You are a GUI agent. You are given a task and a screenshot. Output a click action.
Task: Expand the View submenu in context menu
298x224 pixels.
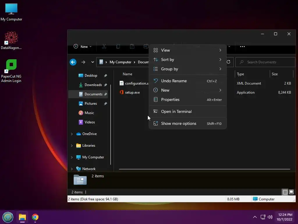(188, 50)
